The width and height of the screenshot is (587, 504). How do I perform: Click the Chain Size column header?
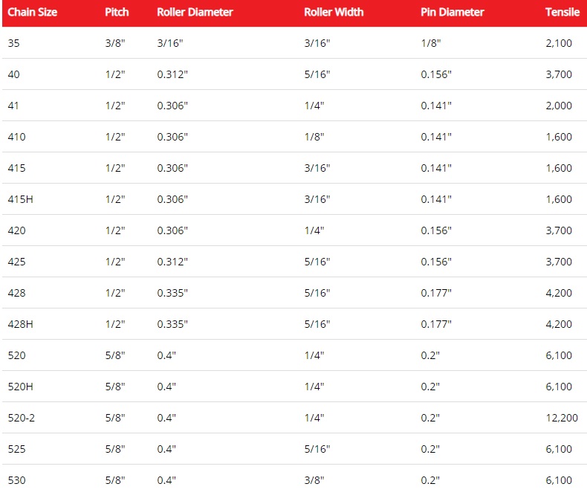tap(32, 13)
